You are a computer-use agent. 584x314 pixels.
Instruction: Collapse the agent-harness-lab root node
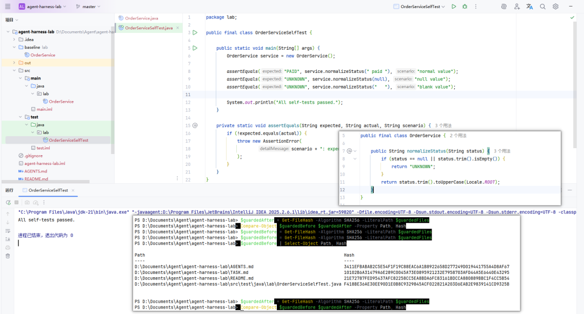[x=8, y=32]
